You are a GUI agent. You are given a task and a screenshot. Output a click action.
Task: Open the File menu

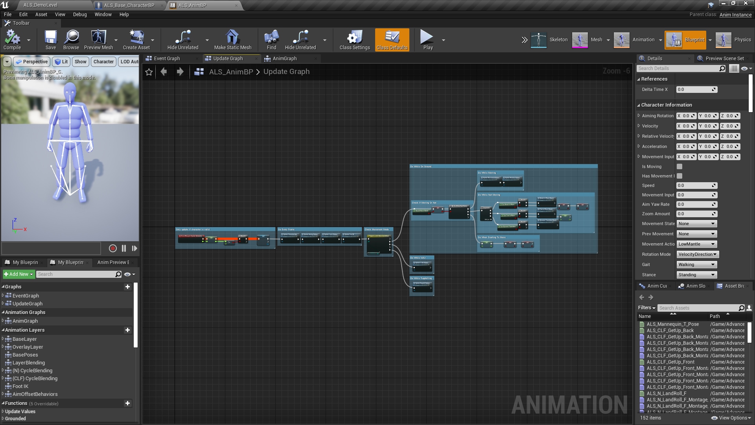[x=7, y=14]
